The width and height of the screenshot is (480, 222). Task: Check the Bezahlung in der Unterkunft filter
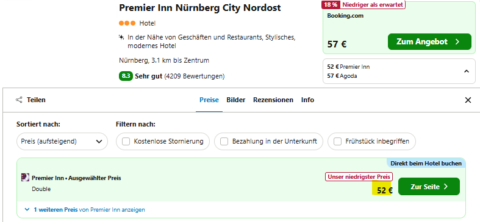click(x=224, y=141)
